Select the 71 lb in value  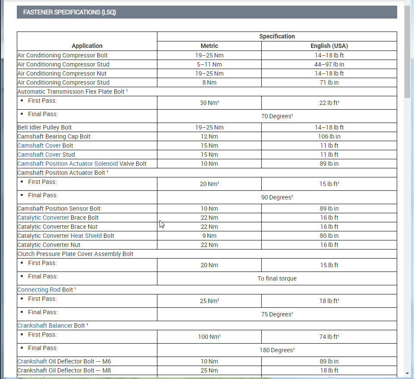[x=329, y=82]
